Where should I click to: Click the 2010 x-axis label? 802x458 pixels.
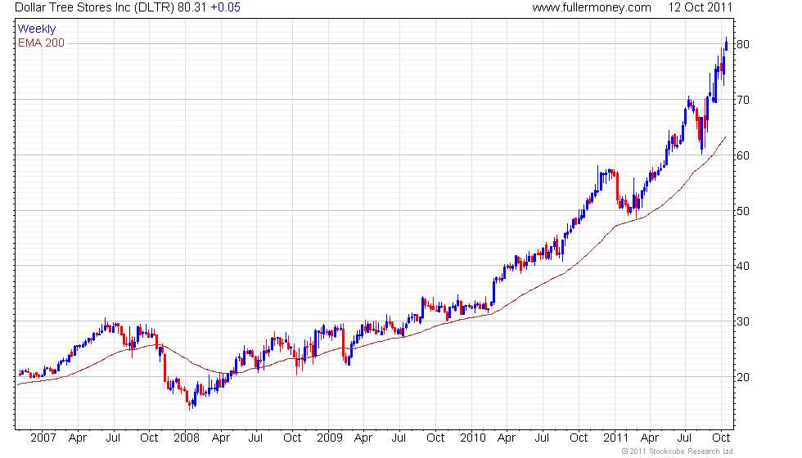coord(473,438)
